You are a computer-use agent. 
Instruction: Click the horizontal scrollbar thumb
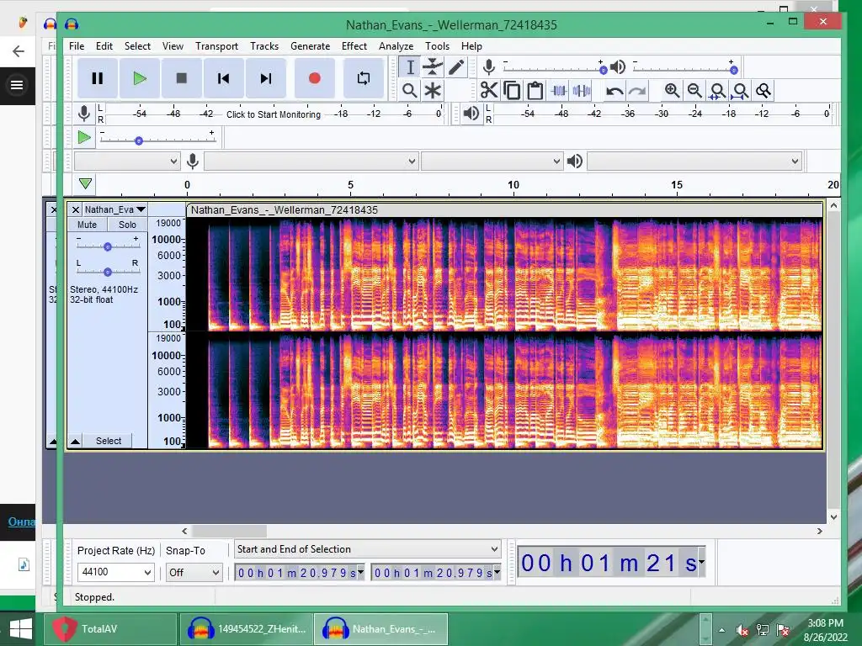(229, 532)
